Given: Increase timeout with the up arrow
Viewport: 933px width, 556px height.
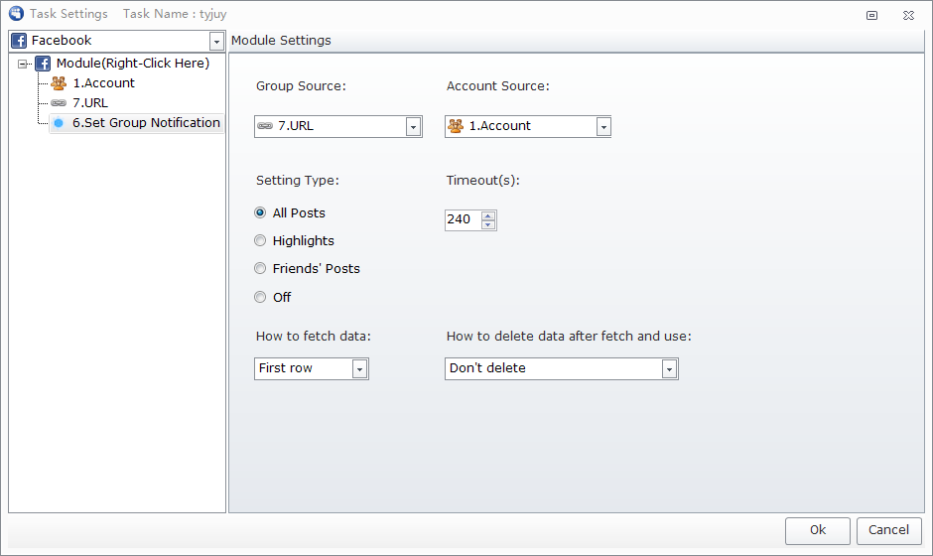Looking at the screenshot, I should tap(488, 216).
